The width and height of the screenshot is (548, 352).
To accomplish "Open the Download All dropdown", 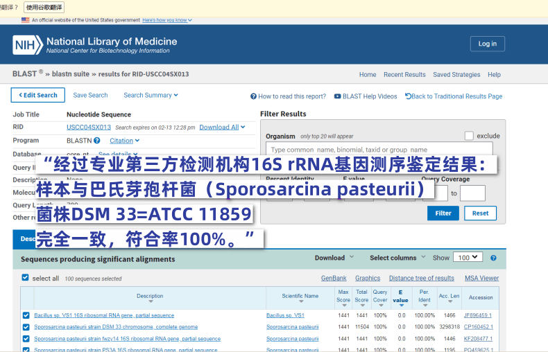I will tap(222, 127).
